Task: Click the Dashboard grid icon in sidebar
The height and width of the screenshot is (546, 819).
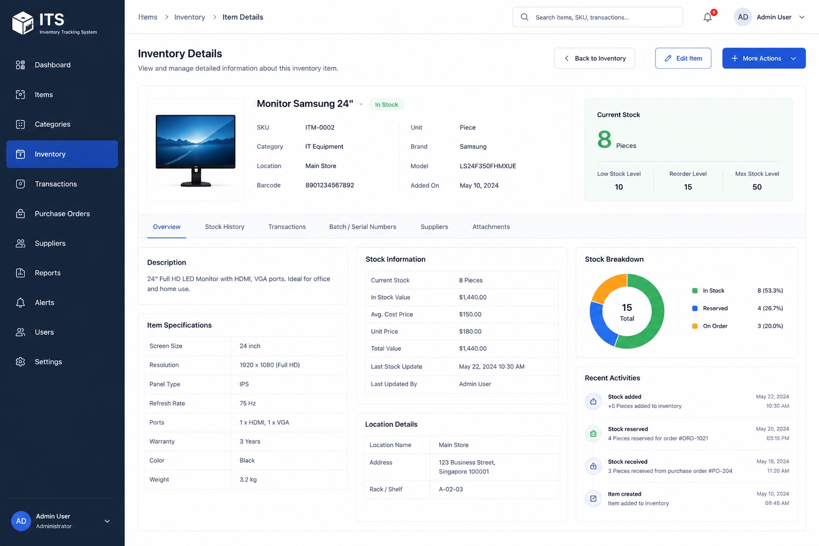Action: [20, 65]
